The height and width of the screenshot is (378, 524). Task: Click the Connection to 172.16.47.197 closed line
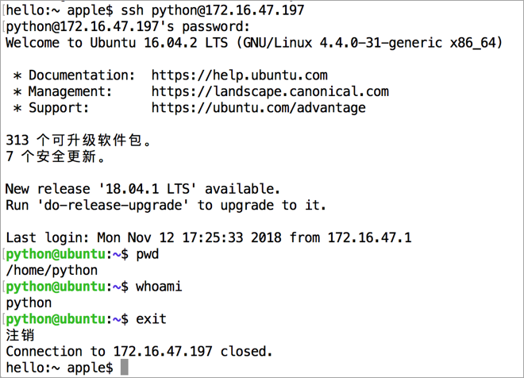coord(139,351)
